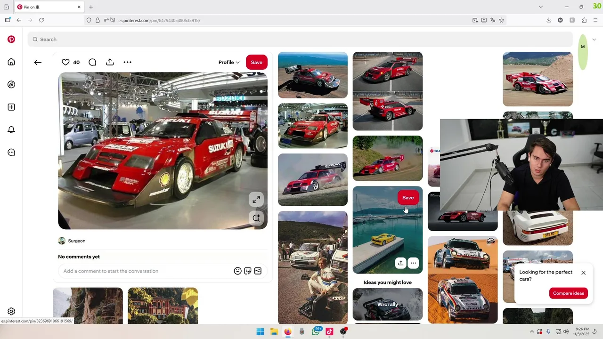
Task: Click the 'No comments yet' text
Action: 79,257
